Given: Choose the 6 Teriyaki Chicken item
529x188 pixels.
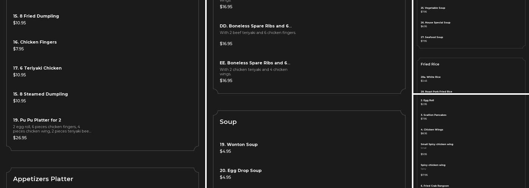Looking at the screenshot, I should (x=37, y=68).
